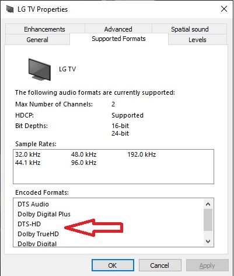The height and width of the screenshot is (276, 234).
Task: Switch to the Advanced tab
Action: tap(118, 29)
